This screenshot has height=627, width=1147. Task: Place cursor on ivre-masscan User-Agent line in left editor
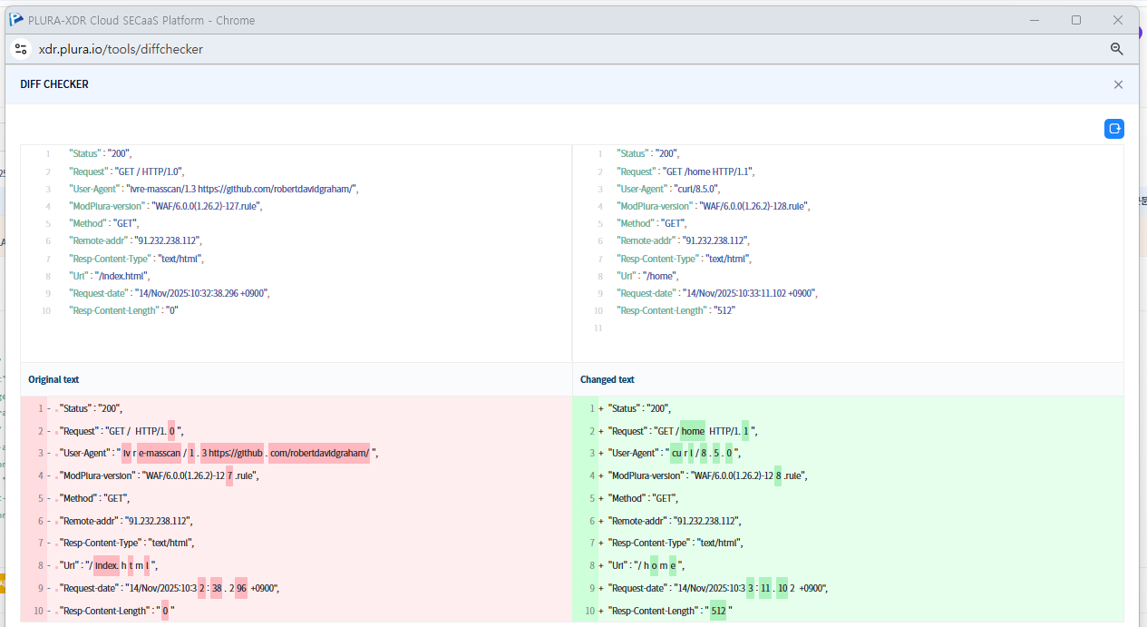[x=213, y=189]
